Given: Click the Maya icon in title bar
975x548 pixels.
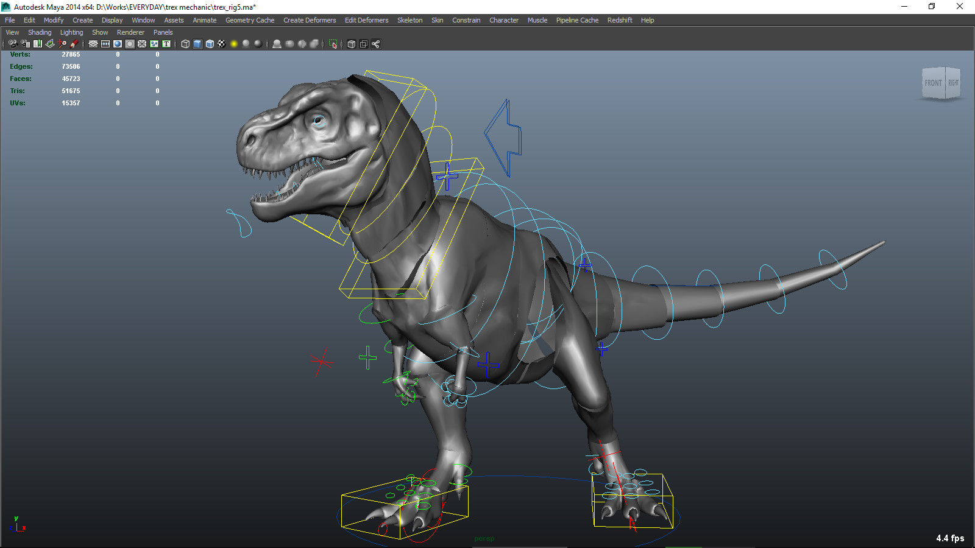Looking at the screenshot, I should coord(5,7).
